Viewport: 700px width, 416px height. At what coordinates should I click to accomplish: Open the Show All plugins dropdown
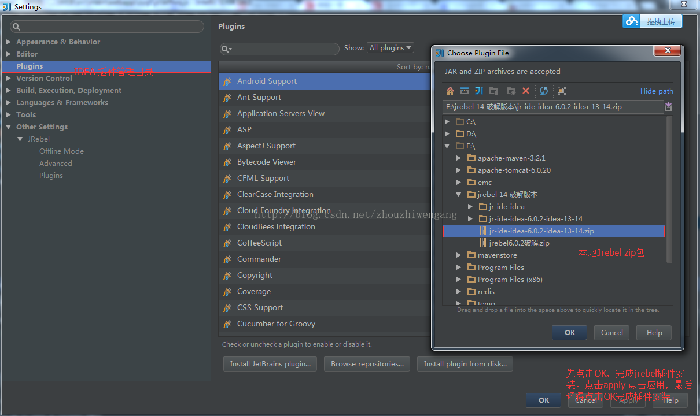coord(390,48)
